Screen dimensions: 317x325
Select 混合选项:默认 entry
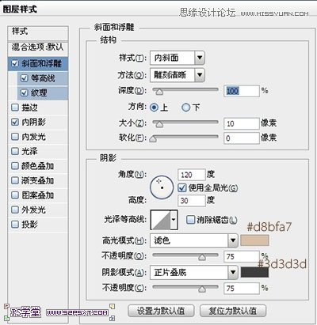38,47
